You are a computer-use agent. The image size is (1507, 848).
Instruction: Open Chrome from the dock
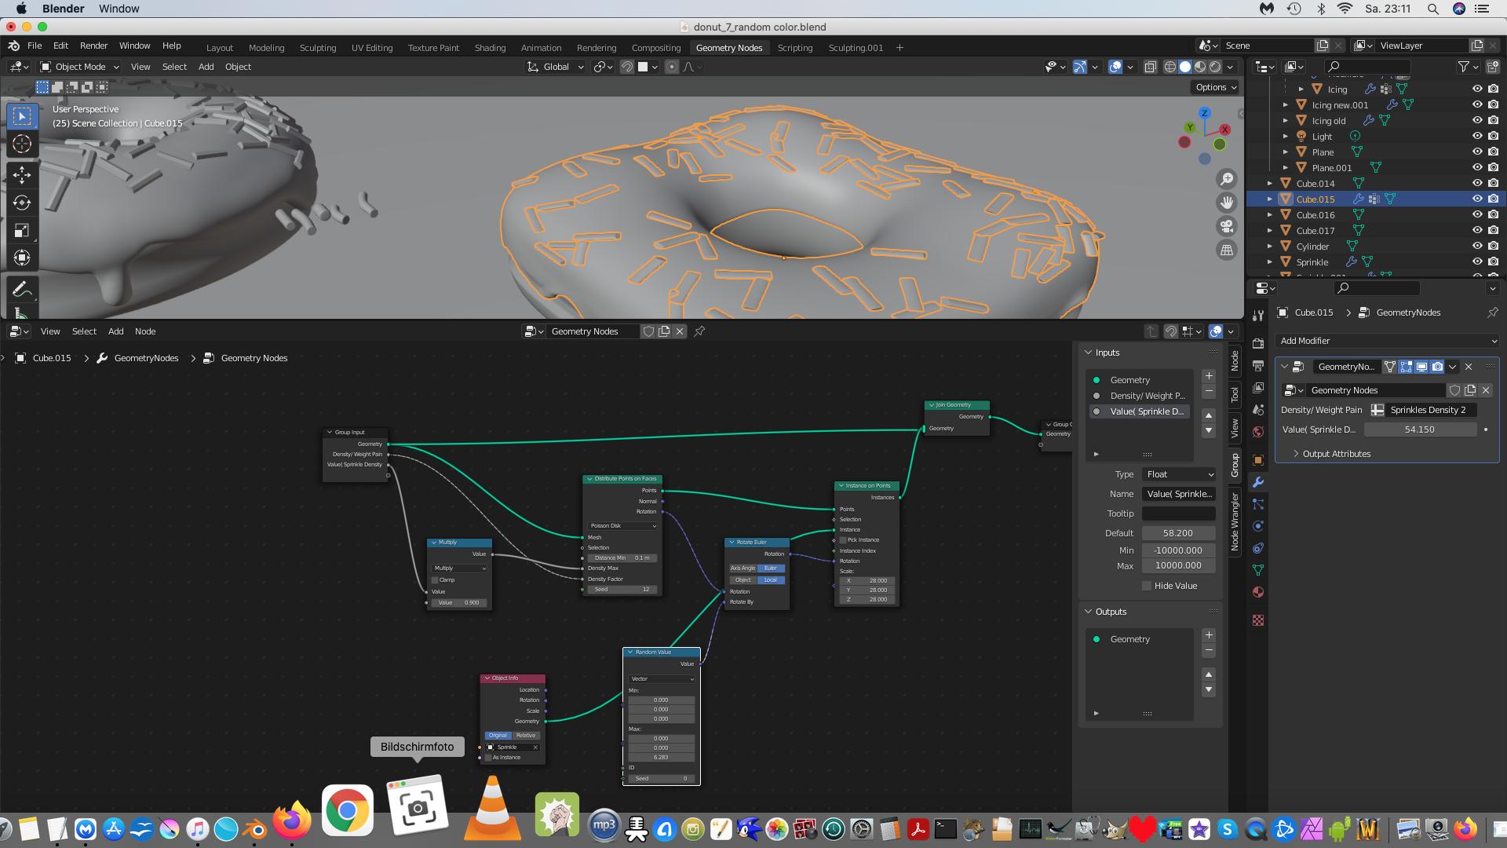click(347, 810)
